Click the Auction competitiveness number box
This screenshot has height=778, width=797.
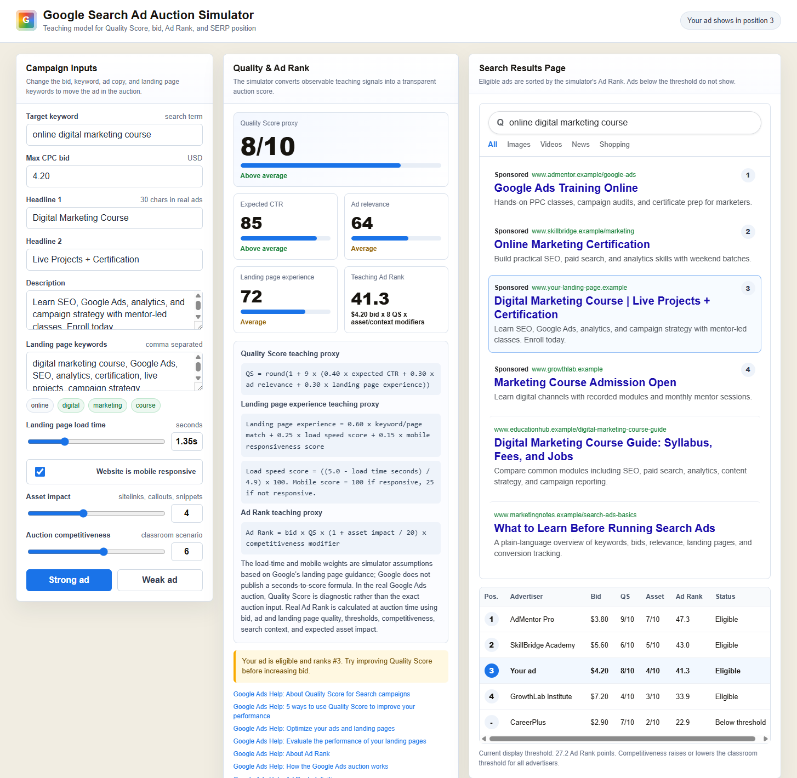pos(186,552)
